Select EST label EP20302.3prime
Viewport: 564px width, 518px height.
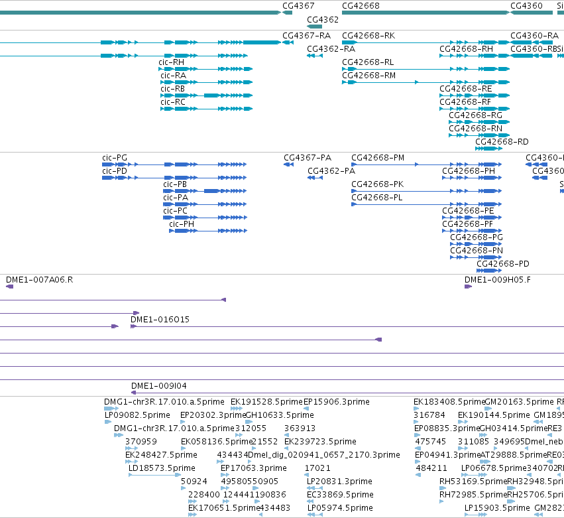pos(213,415)
